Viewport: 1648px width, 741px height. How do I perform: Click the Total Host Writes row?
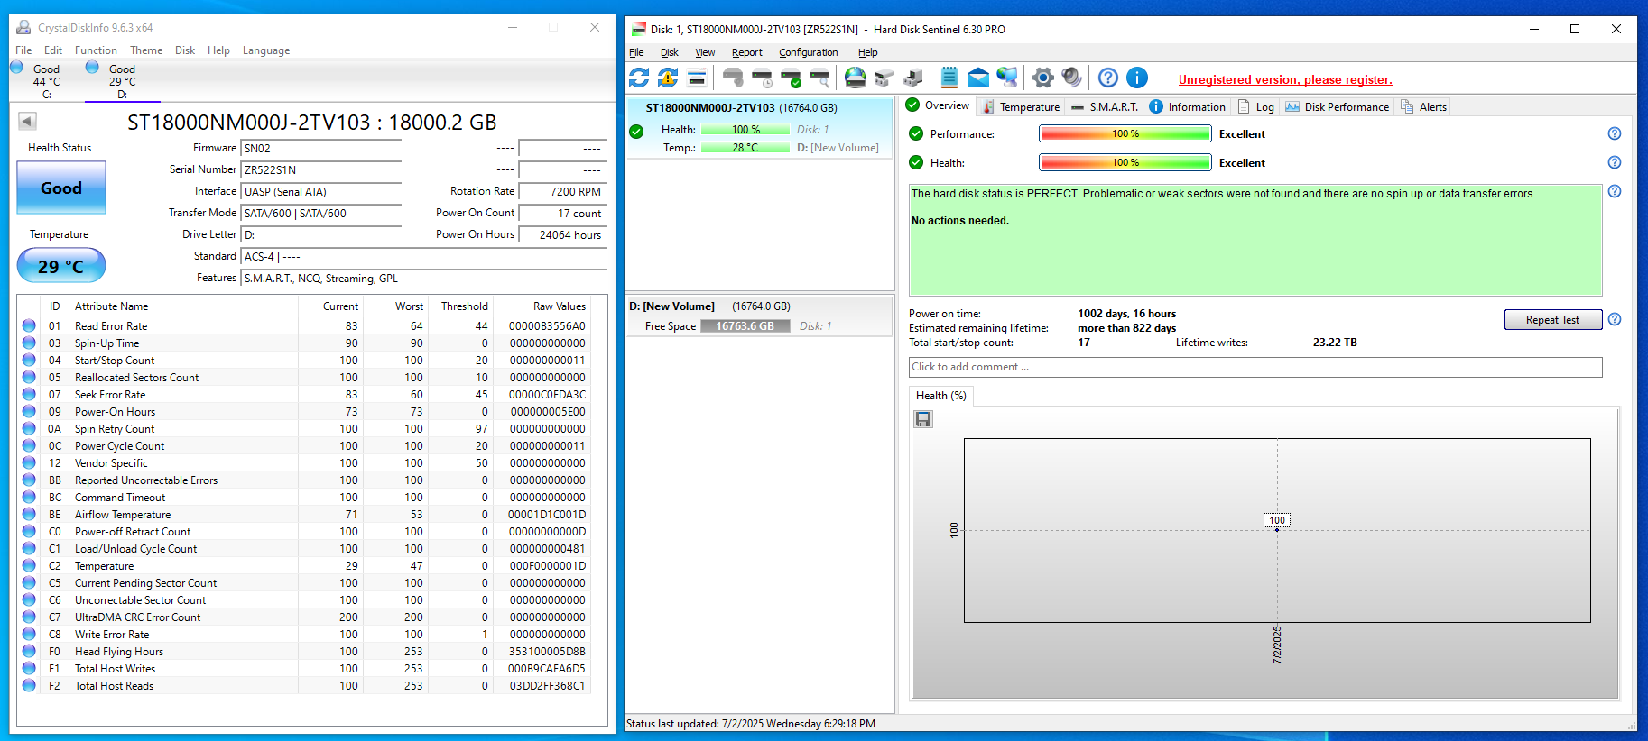[x=306, y=668]
